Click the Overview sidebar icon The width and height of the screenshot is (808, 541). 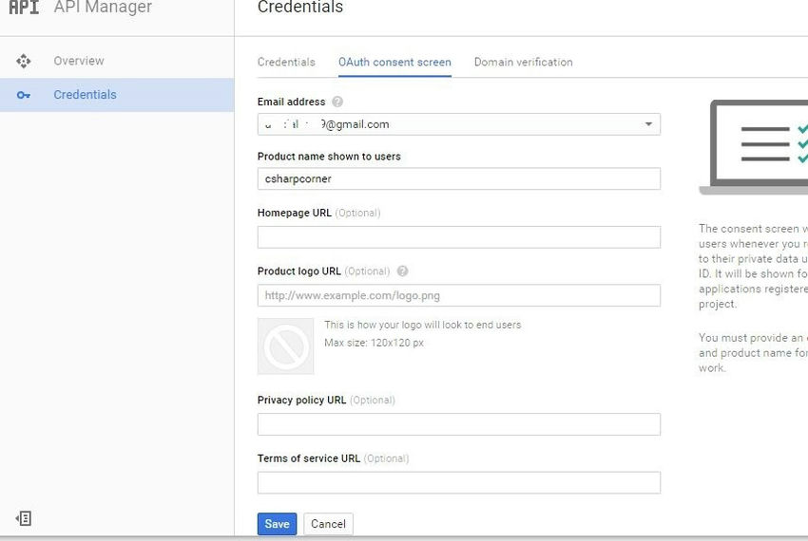24,62
